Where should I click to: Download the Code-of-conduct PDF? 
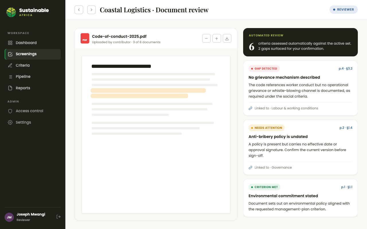point(227,38)
